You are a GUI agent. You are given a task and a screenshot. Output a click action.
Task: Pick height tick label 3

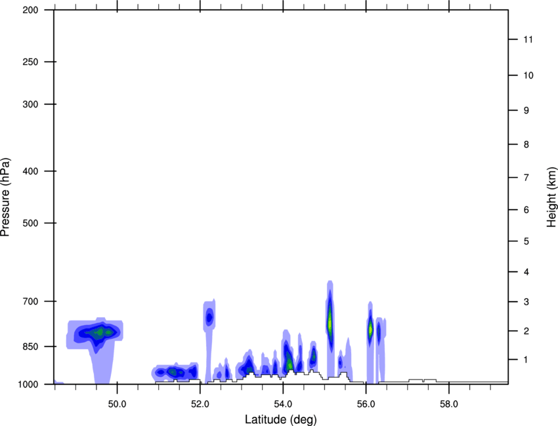tap(526, 301)
